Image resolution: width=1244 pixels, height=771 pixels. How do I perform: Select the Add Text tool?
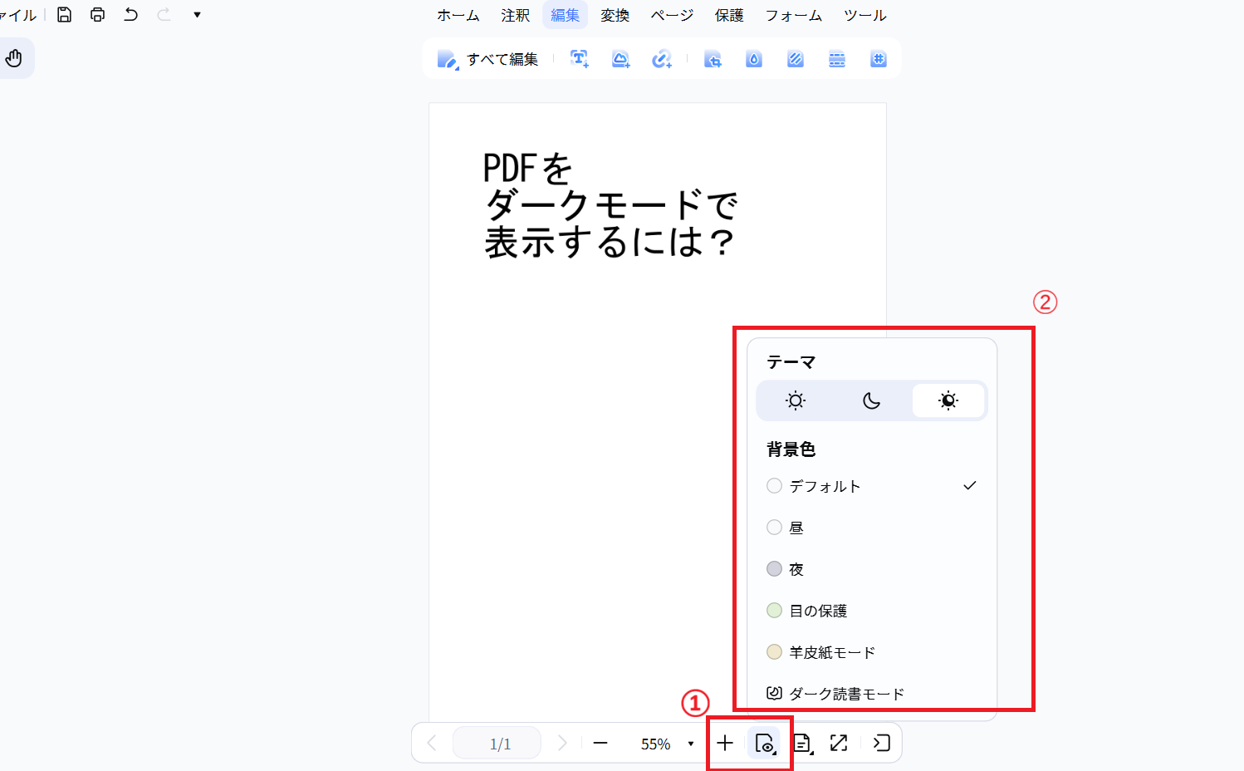click(579, 58)
